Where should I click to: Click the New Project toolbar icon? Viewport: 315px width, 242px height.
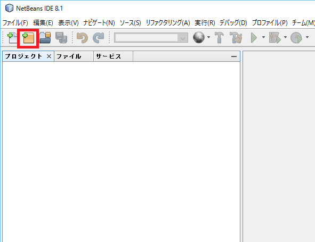tap(28, 38)
